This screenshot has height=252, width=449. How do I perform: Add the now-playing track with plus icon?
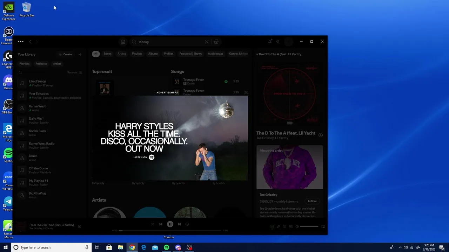[x=80, y=226]
